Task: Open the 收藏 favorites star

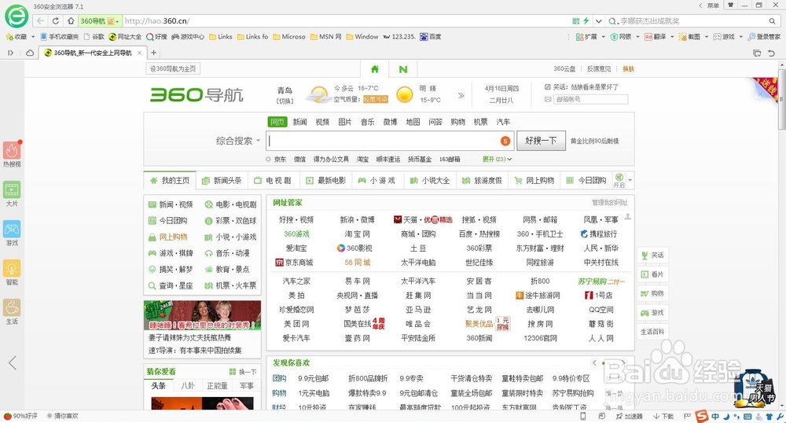Action: [16, 37]
